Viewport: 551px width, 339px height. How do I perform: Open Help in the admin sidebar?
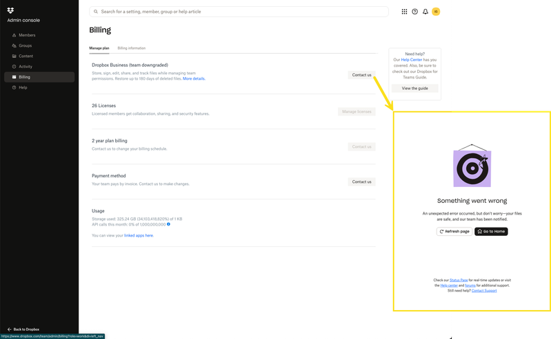coord(23,87)
